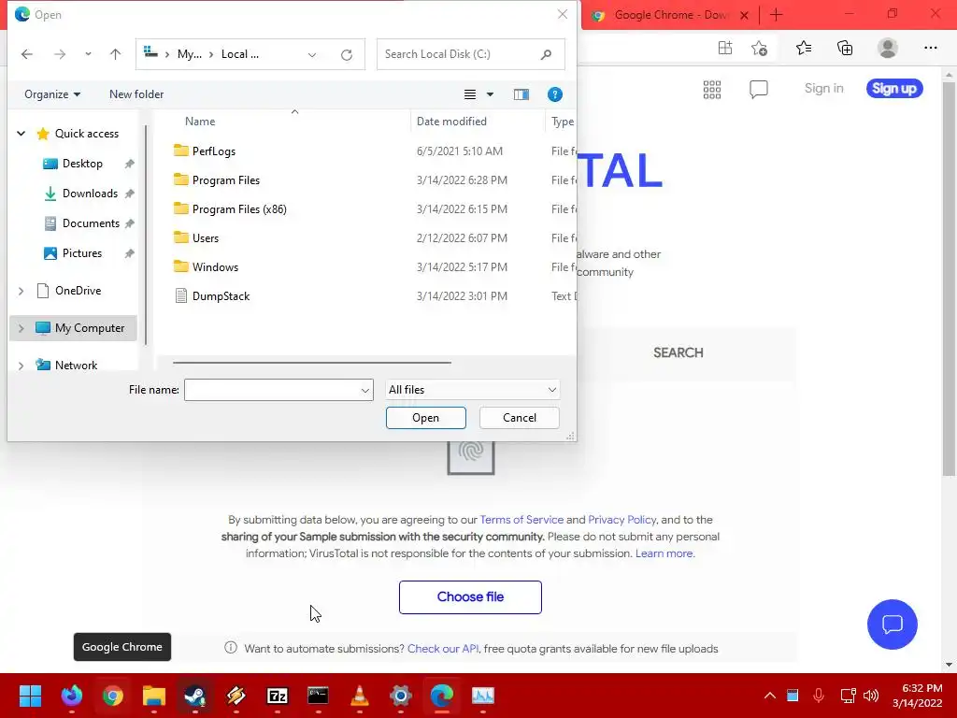The height and width of the screenshot is (718, 957).
Task: Click the Open button
Action: tap(425, 418)
